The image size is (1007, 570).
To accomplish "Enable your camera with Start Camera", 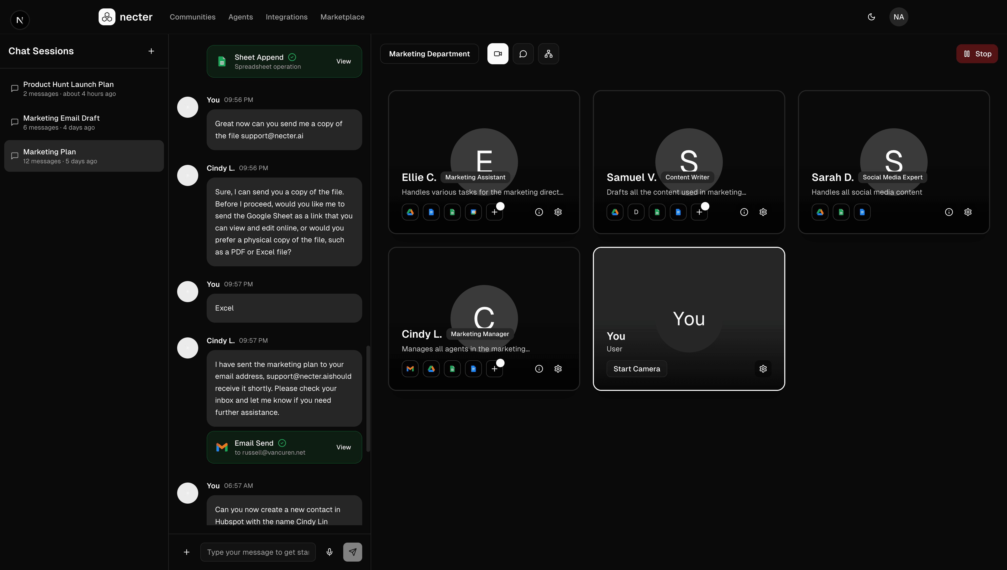I will click(x=636, y=368).
